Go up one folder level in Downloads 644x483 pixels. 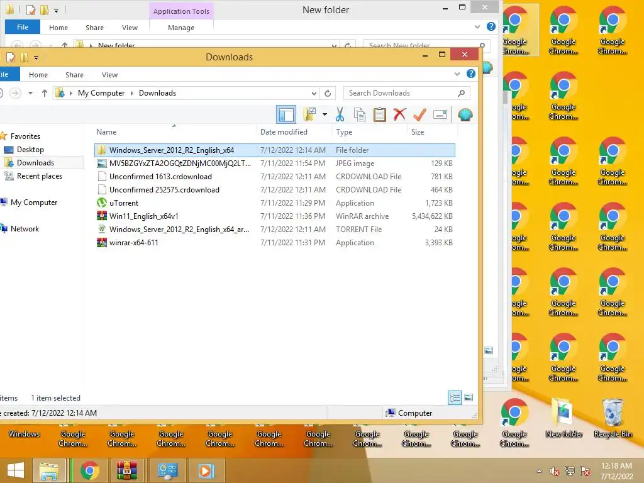tap(45, 93)
